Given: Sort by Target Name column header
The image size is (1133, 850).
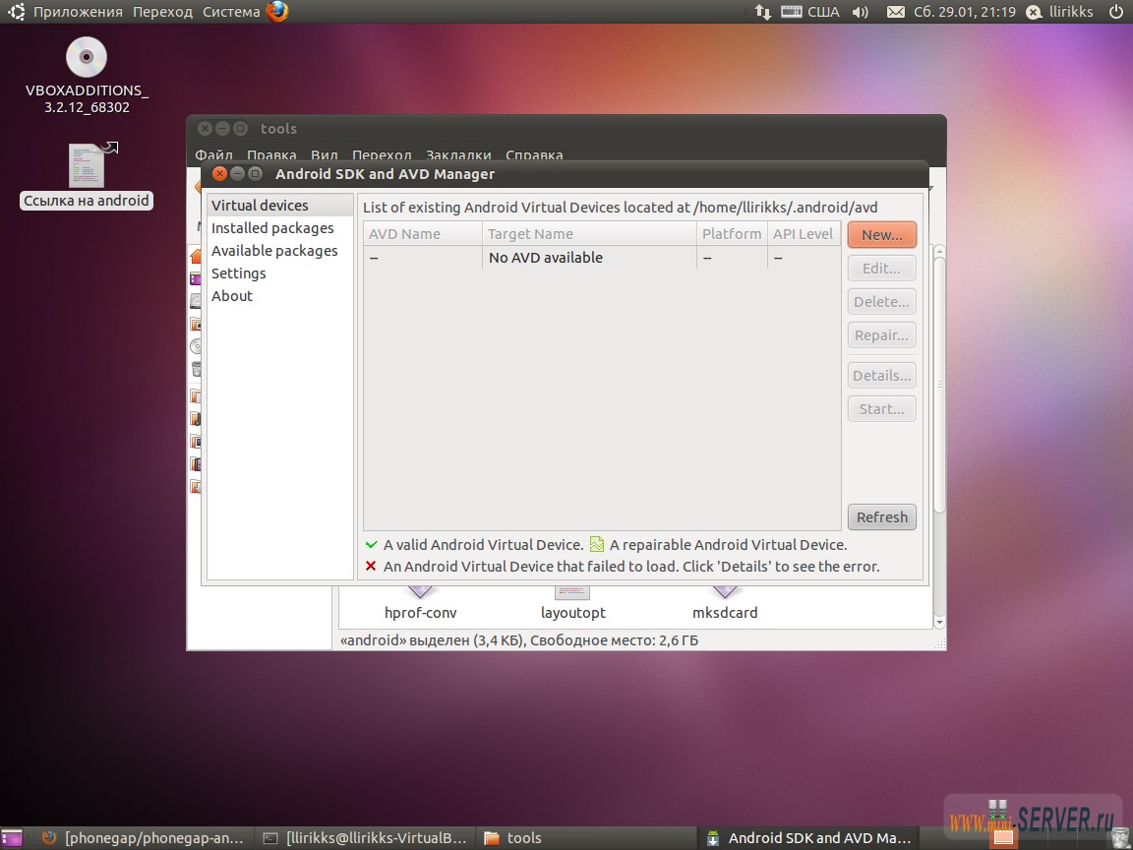Looking at the screenshot, I should click(590, 234).
